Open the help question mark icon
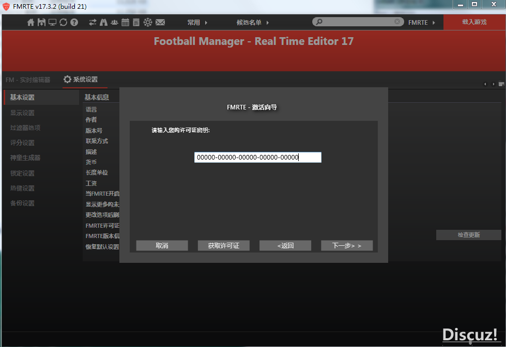The image size is (506, 347). [x=74, y=22]
